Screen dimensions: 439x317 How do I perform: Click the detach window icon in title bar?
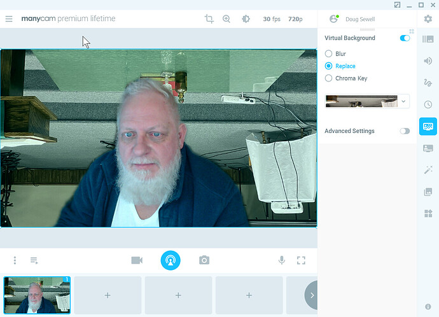[397, 4]
